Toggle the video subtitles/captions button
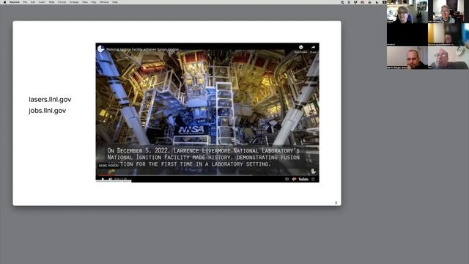The image size is (469, 264). [287, 179]
